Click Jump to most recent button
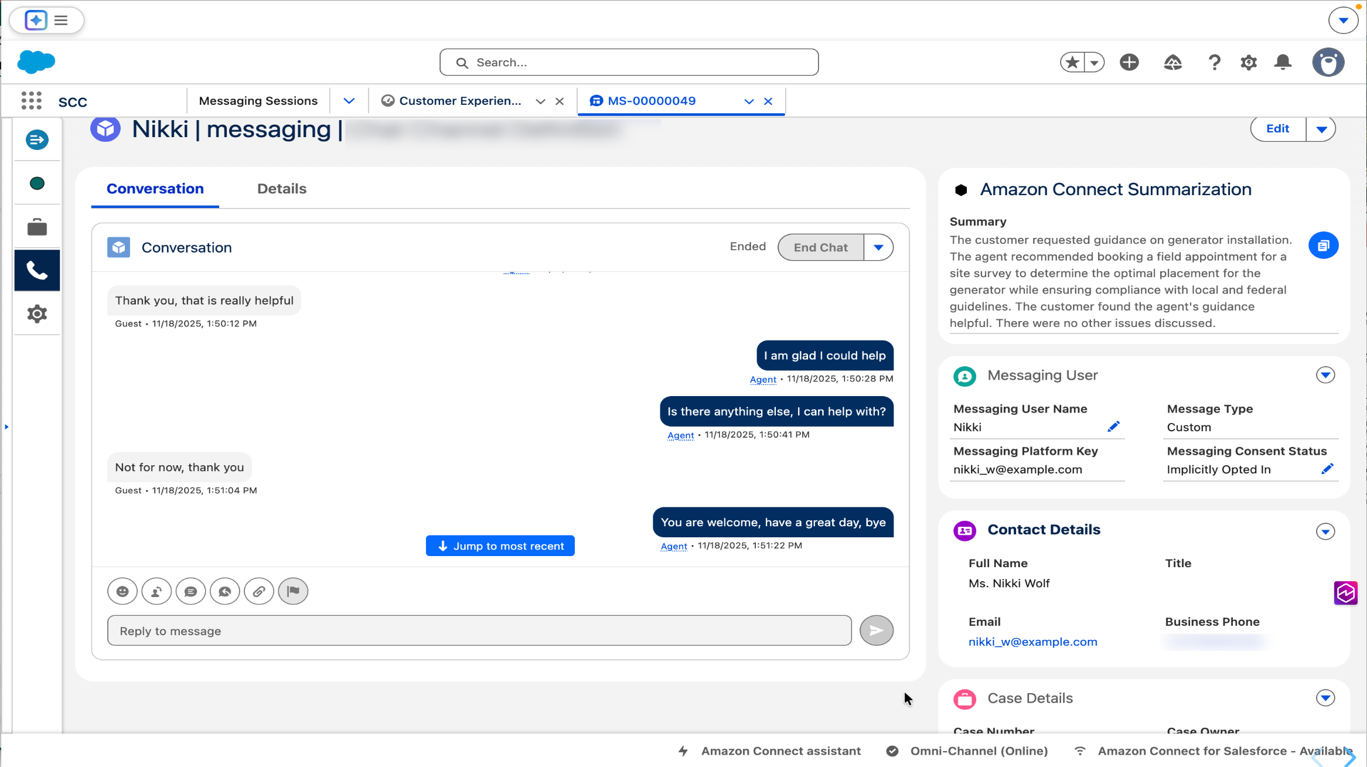The height and width of the screenshot is (767, 1367). (500, 546)
